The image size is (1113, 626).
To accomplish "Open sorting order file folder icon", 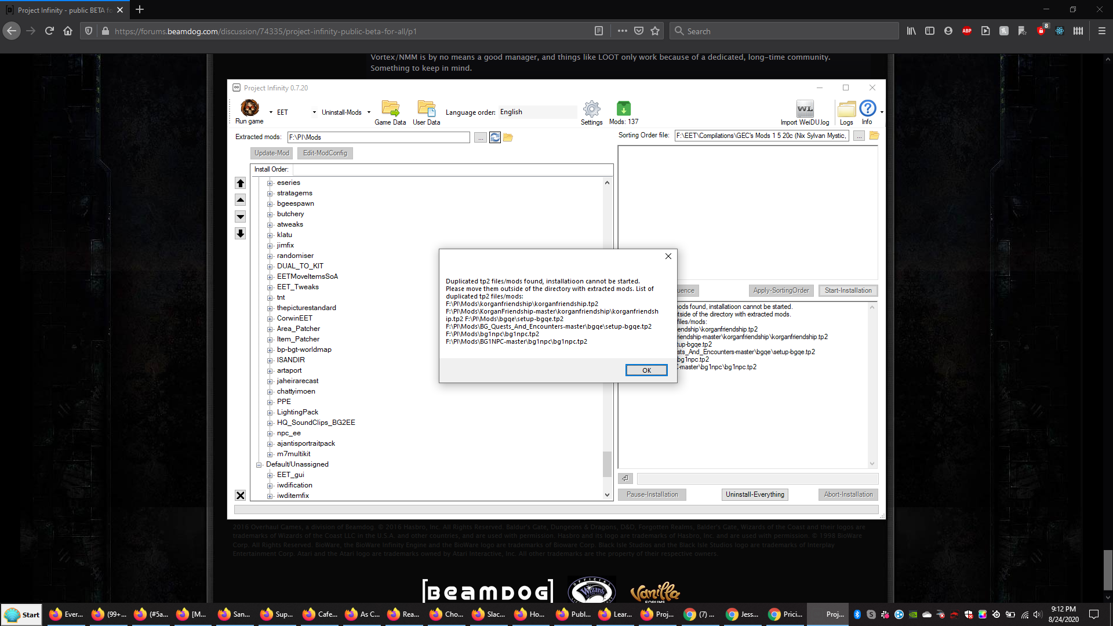I will click(x=874, y=136).
